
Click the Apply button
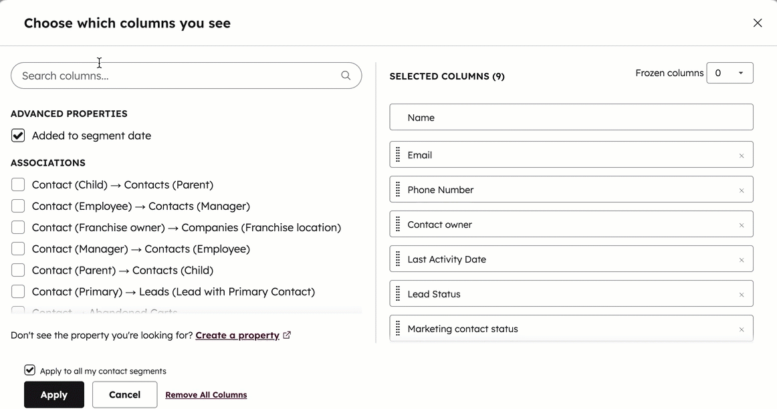pyautogui.click(x=53, y=394)
